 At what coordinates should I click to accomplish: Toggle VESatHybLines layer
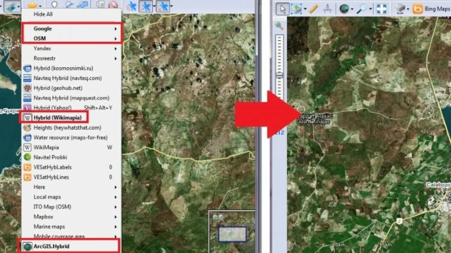[72, 177]
